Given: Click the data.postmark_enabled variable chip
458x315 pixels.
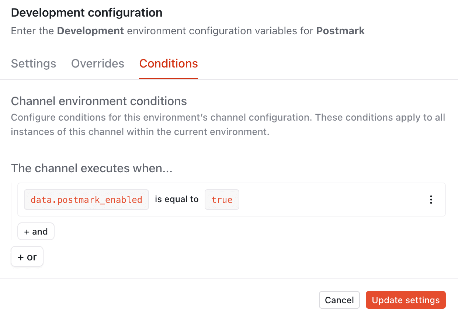Looking at the screenshot, I should tap(86, 199).
